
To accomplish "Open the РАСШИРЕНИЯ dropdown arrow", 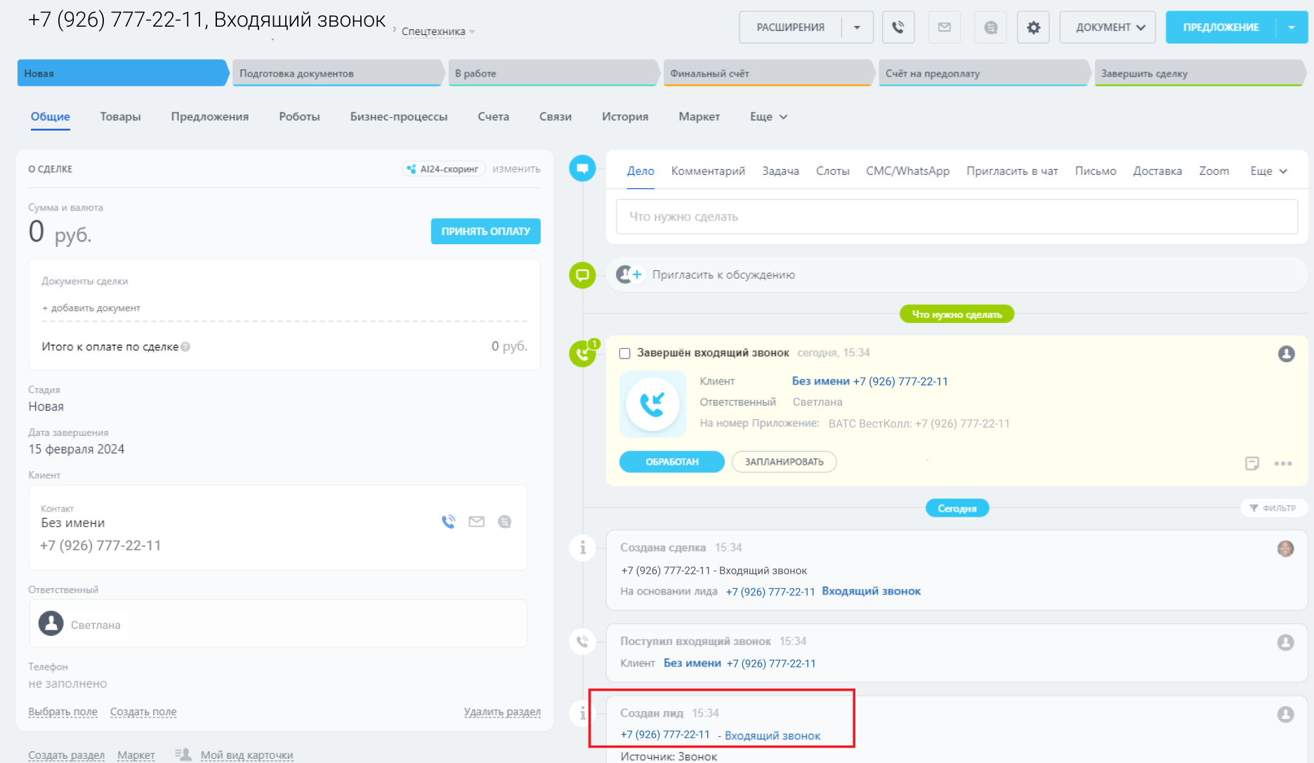I will (x=857, y=27).
